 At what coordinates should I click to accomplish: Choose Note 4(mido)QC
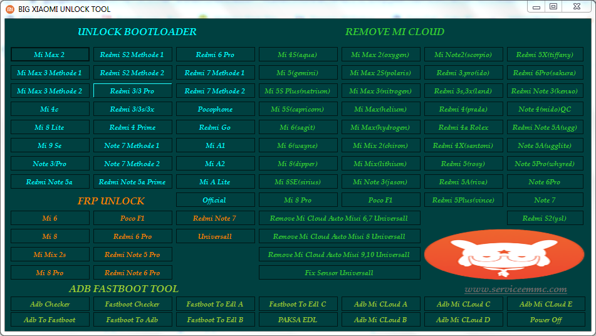coord(545,109)
